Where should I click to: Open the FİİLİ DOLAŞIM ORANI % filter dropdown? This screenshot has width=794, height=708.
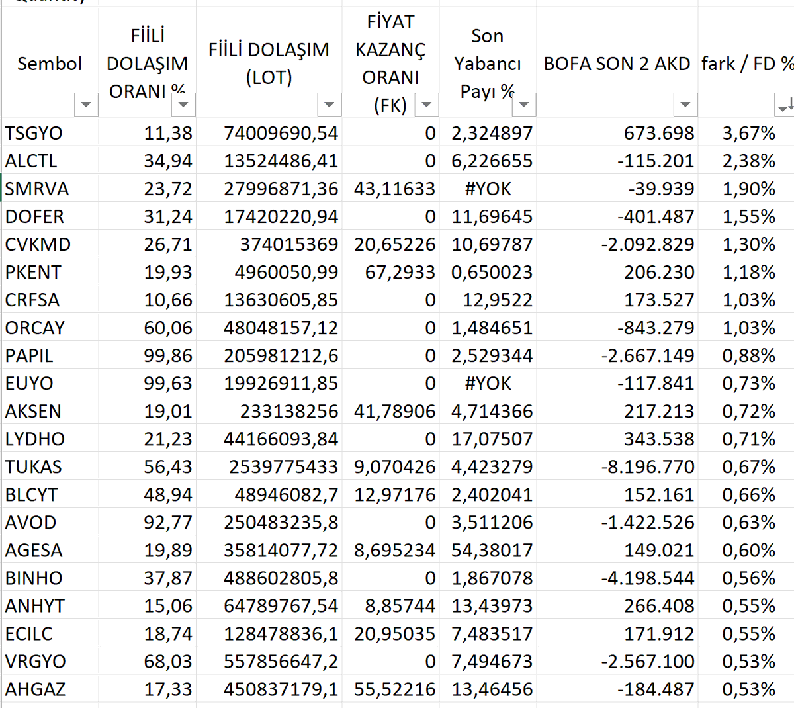click(x=183, y=105)
